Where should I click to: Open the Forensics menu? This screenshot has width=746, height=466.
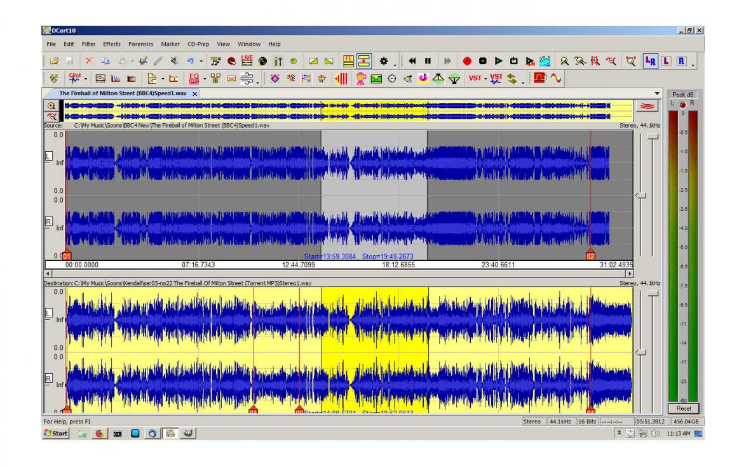(141, 44)
